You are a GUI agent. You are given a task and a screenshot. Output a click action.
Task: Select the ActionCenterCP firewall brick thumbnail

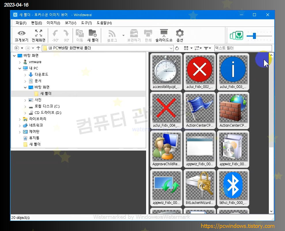pos(233,110)
